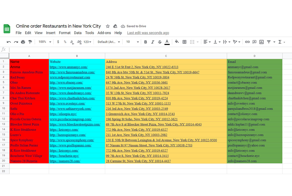Open the text color picker
The width and height of the screenshot is (292, 196).
click(167, 42)
